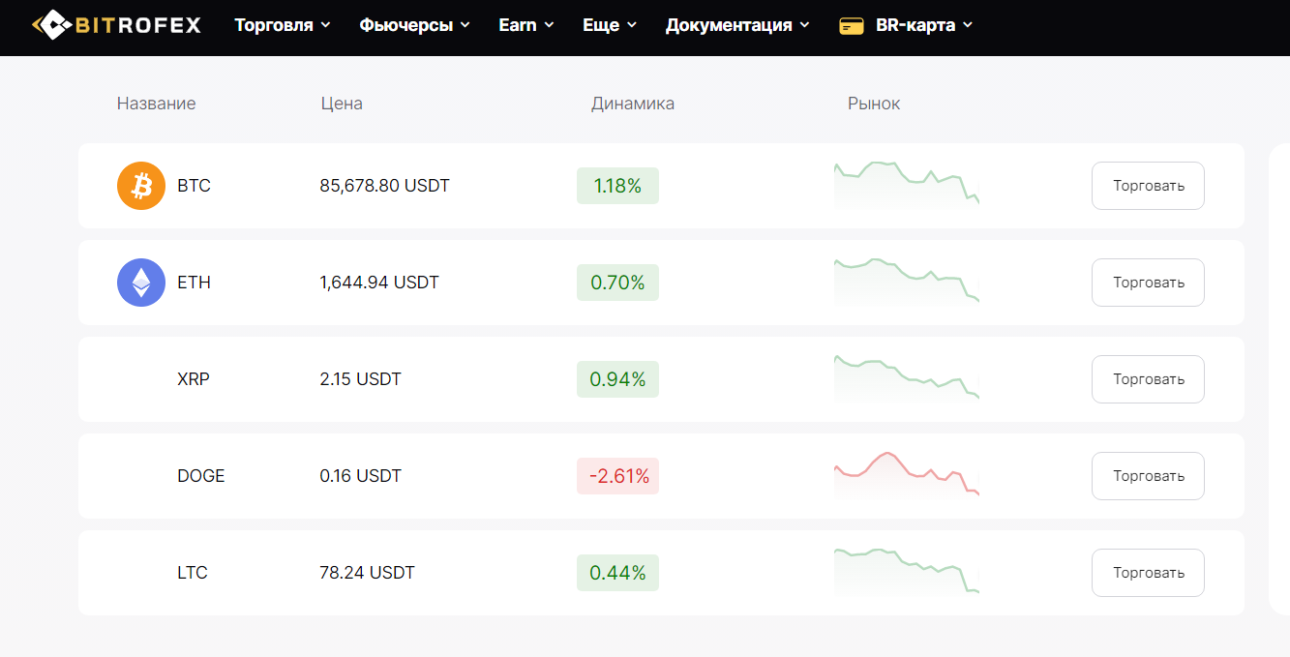Viewport: 1290px width, 657px height.
Task: Open the Earn dropdown menu
Action: tap(526, 26)
